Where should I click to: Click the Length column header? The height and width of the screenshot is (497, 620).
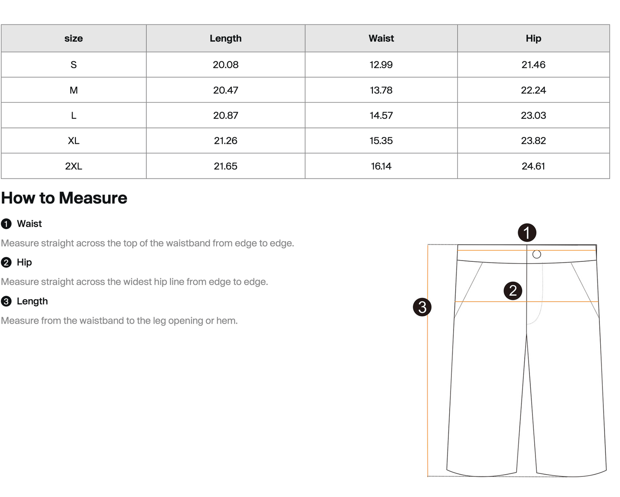[226, 38]
